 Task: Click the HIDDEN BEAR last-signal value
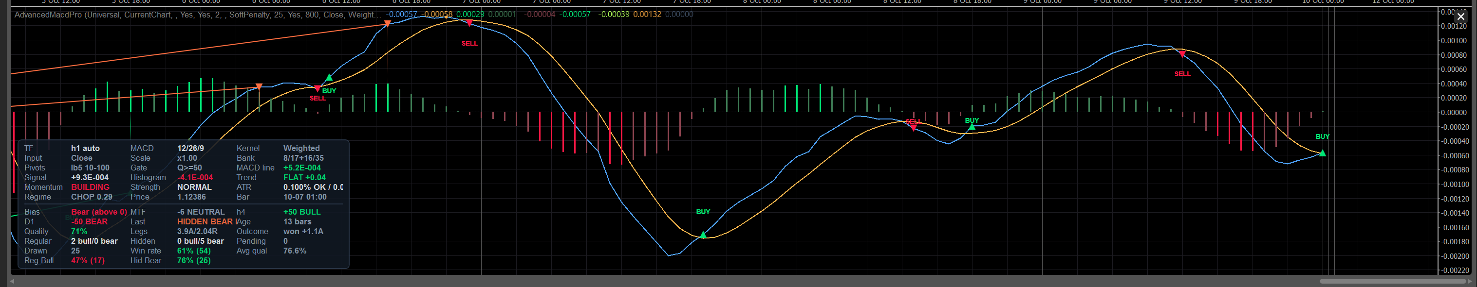point(205,222)
